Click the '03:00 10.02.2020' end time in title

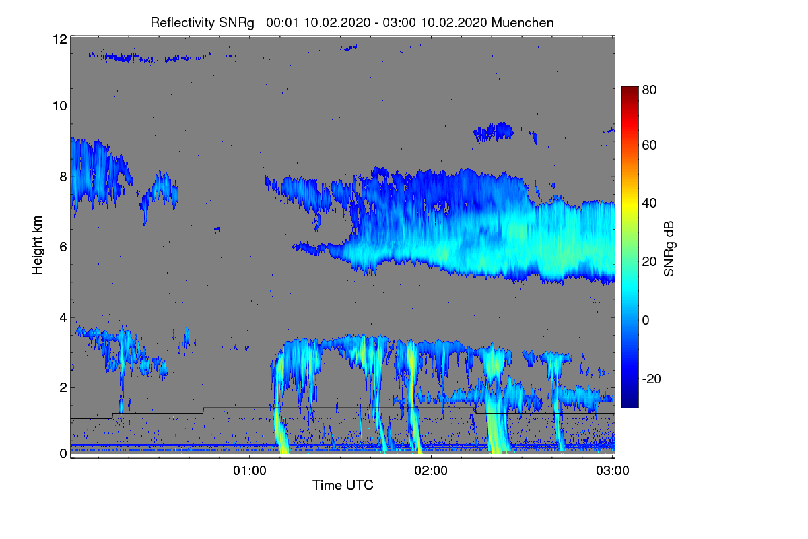(435, 23)
